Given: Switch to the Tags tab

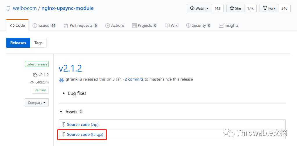Looking at the screenshot, I should [38, 43].
